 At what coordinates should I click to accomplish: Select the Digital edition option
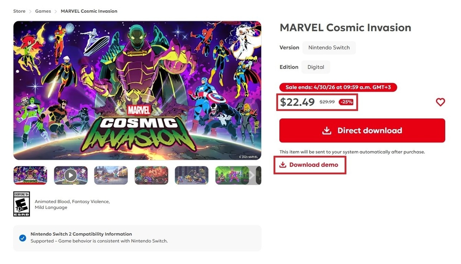click(315, 67)
